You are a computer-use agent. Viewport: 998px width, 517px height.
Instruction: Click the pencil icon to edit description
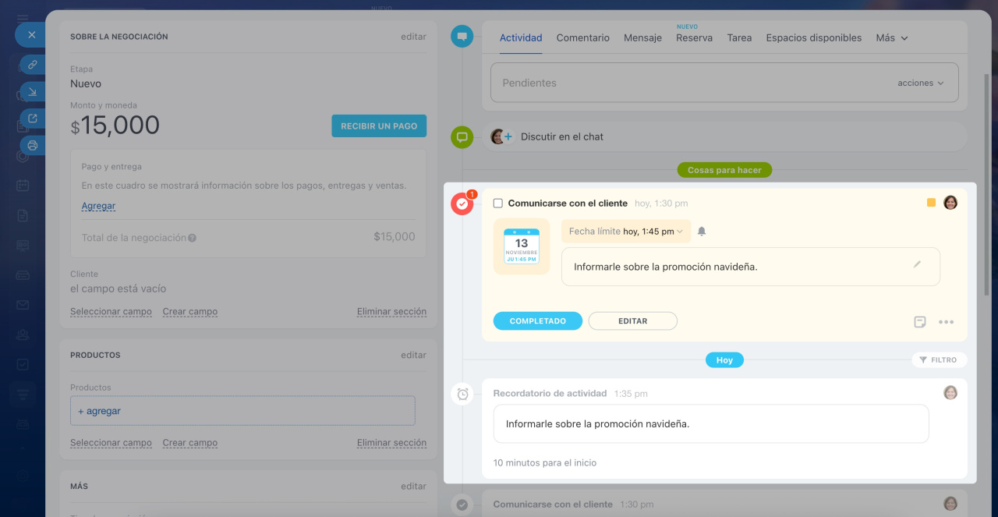point(917,265)
